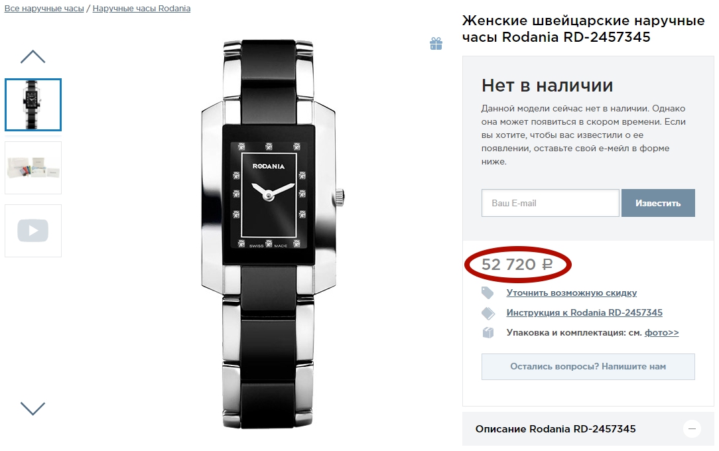
Task: Select the packaging contents thumbnail
Action: 33,168
